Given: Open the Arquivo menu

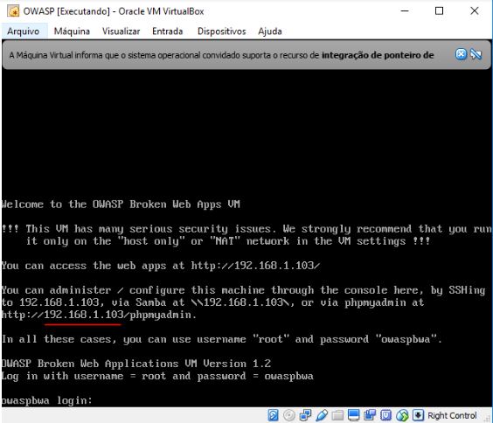Looking at the screenshot, I should [x=24, y=31].
